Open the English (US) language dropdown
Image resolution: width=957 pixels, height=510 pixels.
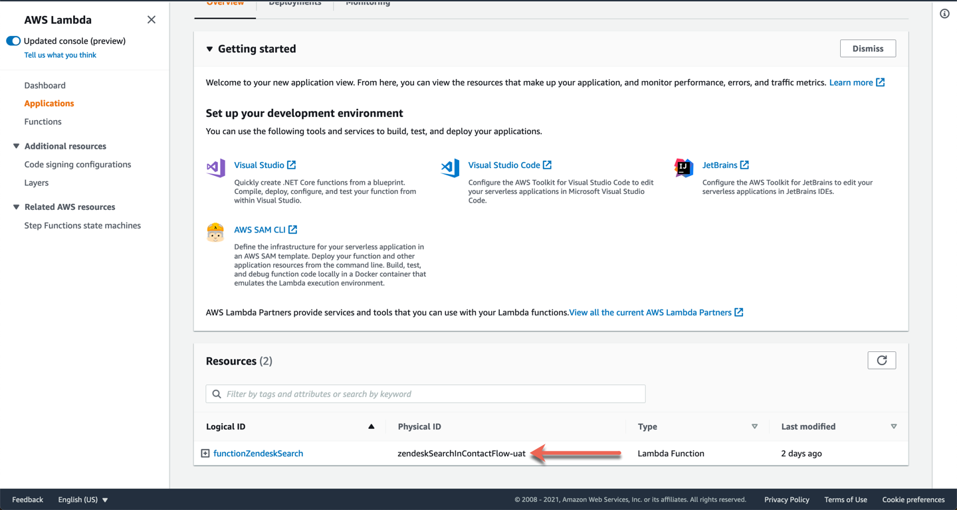[x=83, y=499]
